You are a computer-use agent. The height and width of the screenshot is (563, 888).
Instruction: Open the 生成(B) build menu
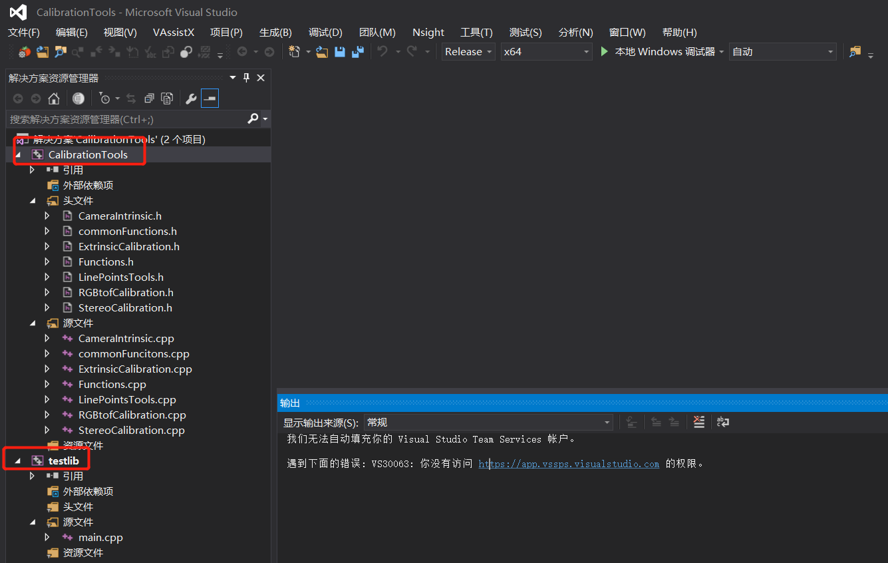tap(275, 32)
